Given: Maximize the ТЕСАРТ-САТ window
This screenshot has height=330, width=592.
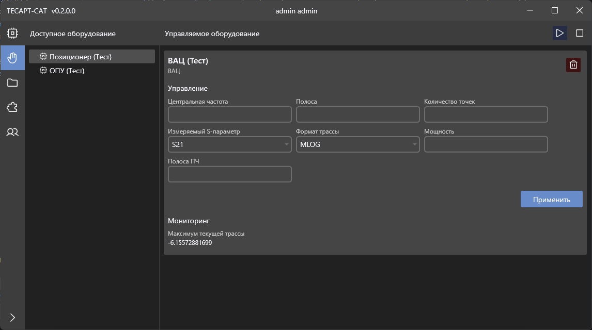Looking at the screenshot, I should click(x=555, y=10).
